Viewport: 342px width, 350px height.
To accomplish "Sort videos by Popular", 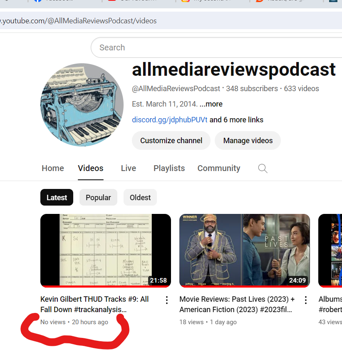I will click(98, 197).
